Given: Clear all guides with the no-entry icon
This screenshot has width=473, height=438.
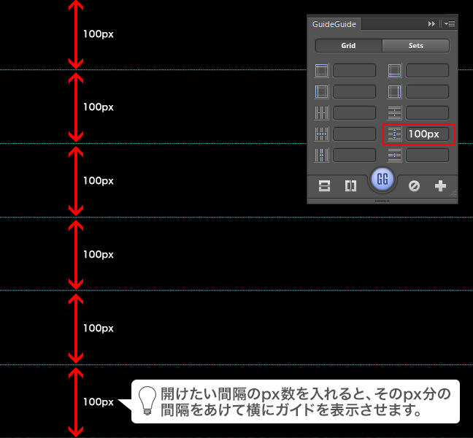Looking at the screenshot, I should point(414,186).
